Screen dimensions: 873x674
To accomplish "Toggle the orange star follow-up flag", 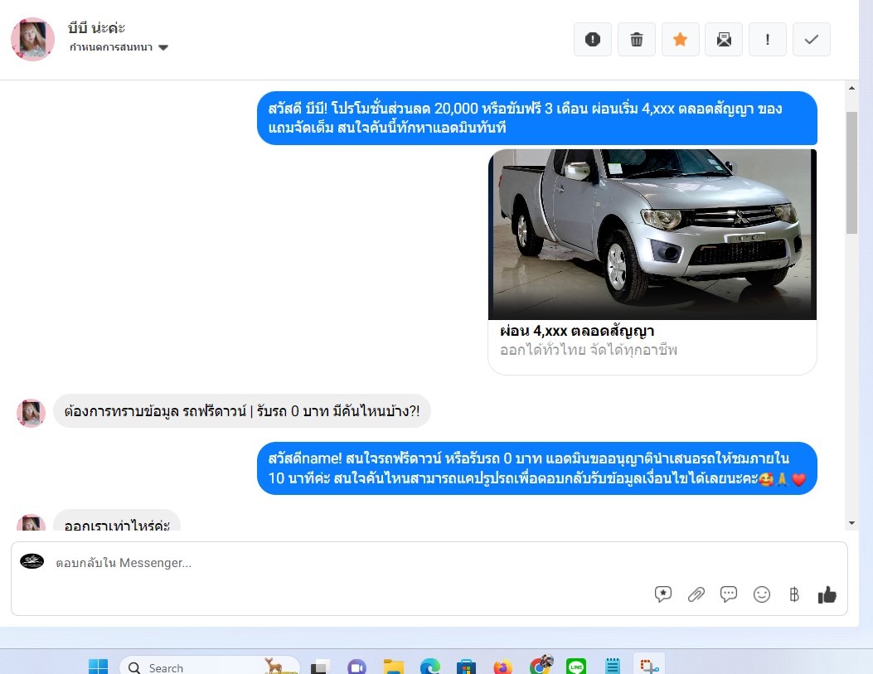I will pos(680,40).
